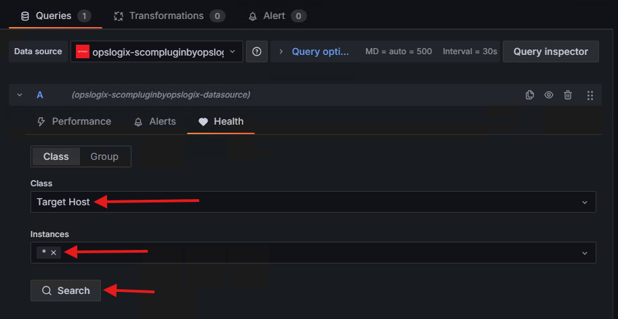Click the data source help icon
The width and height of the screenshot is (618, 319).
coord(257,51)
